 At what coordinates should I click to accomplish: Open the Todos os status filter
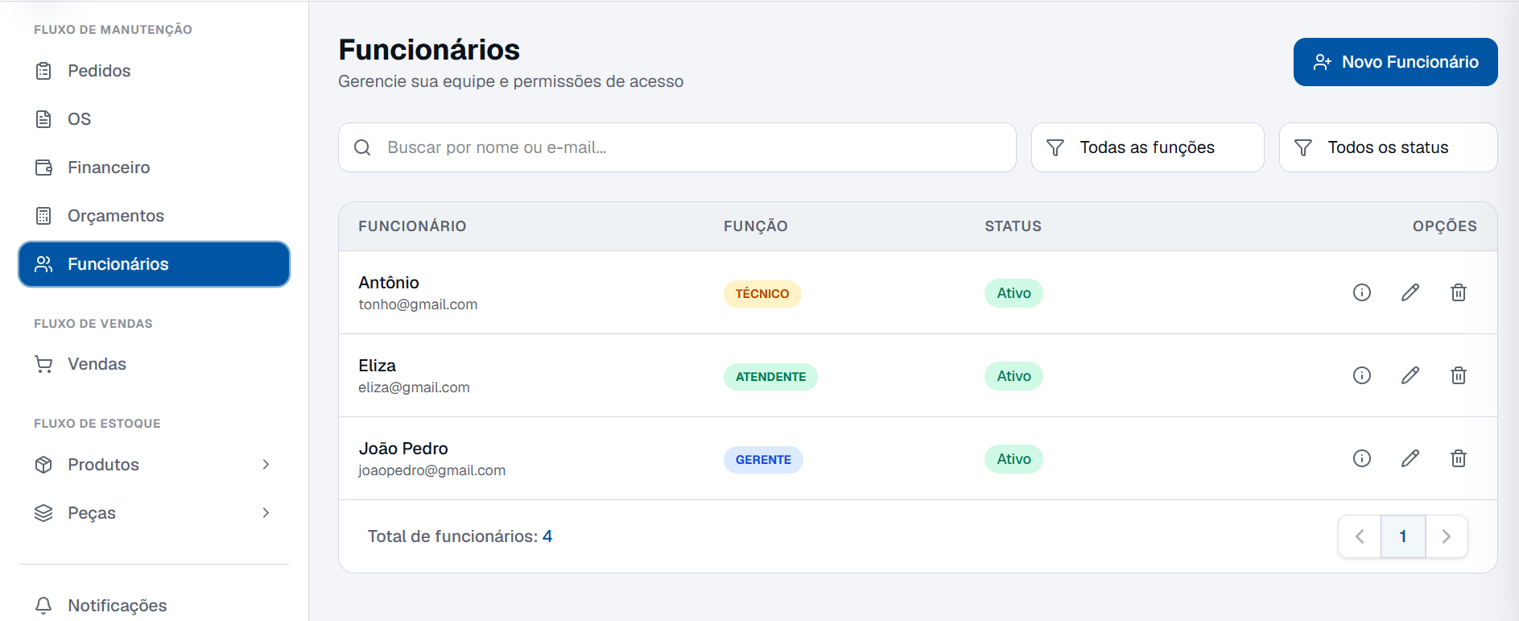1388,147
